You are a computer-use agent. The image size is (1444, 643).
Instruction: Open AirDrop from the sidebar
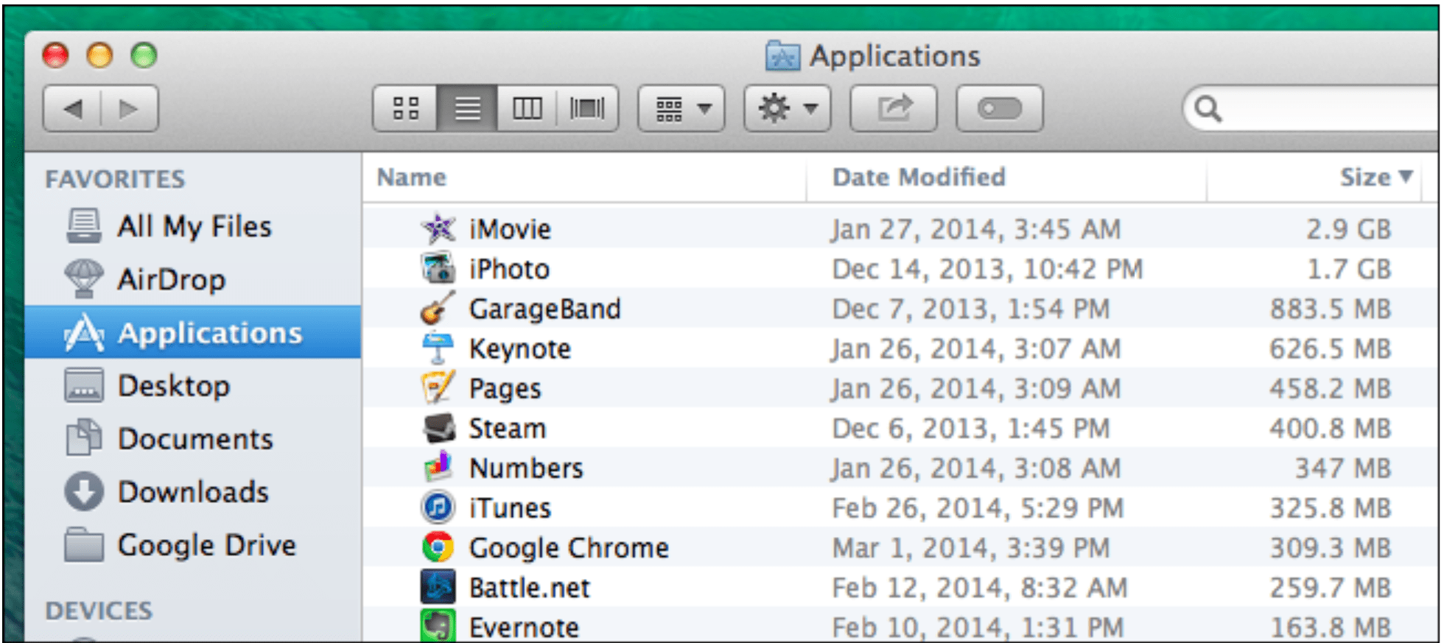[x=193, y=279]
